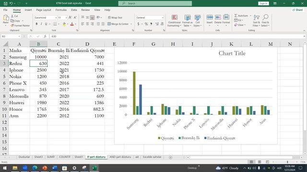Apply Accounting dollar number format
This screenshot has width=307, height=172.
tap(138, 24)
